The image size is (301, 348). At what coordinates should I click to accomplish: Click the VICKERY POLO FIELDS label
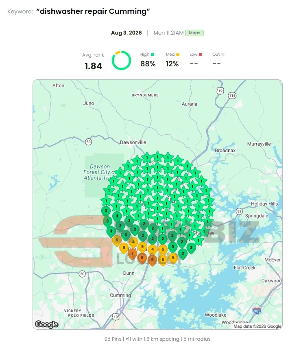tap(79, 313)
